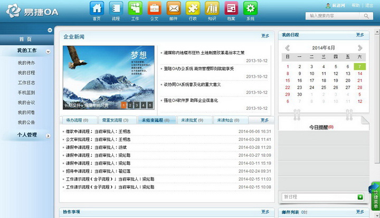The height and width of the screenshot is (218, 380).
Task: Open 我的日程 in sidebar
Action: click(26, 73)
